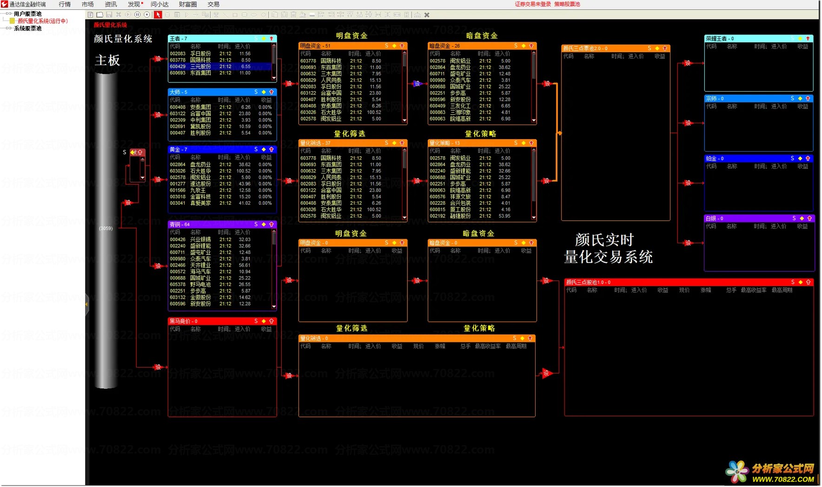
Task: Open the 发现 menu
Action: coord(134,4)
